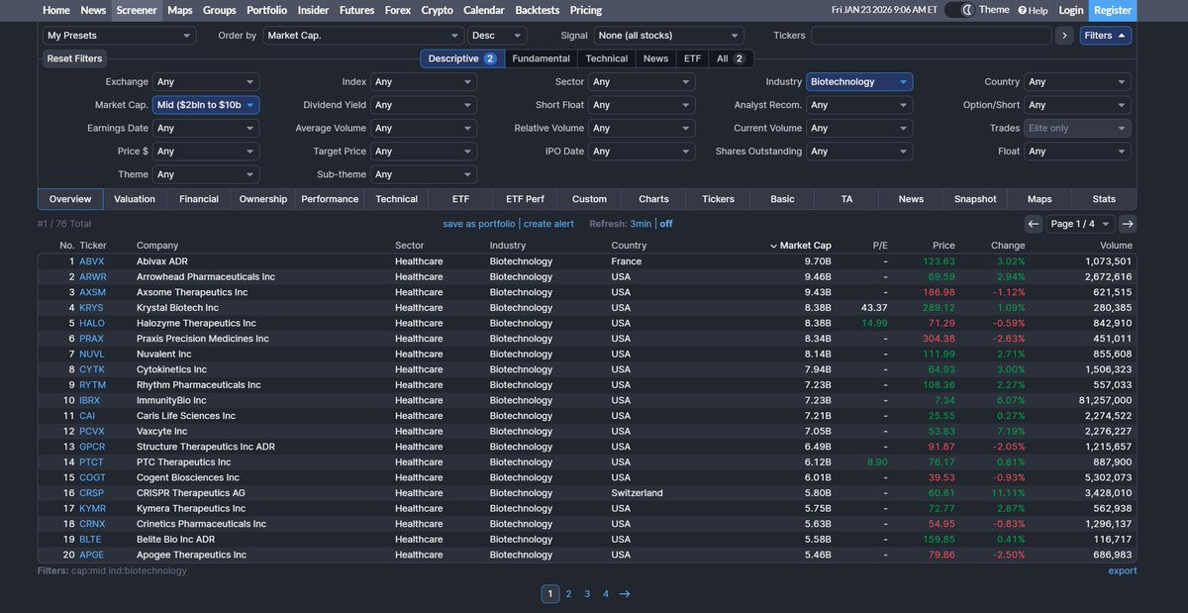
Task: Select the Fundamental filter tab
Action: 541,58
